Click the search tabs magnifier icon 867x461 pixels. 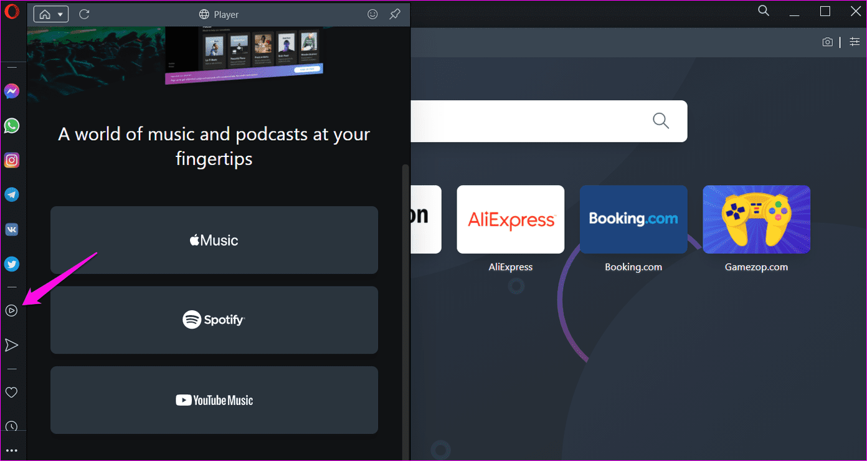coord(764,11)
